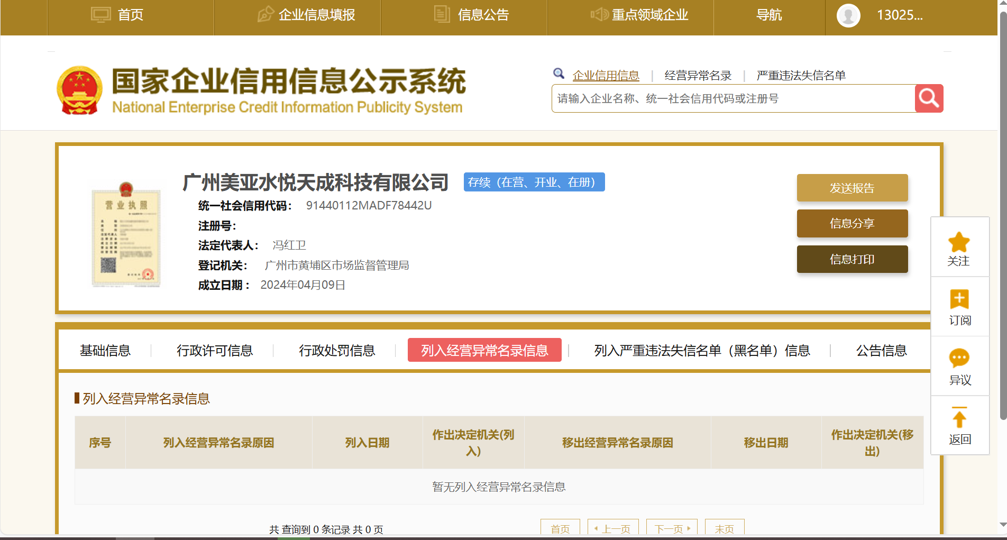Click the national emblem logo
Viewport: 1007px width, 540px height.
(x=79, y=90)
